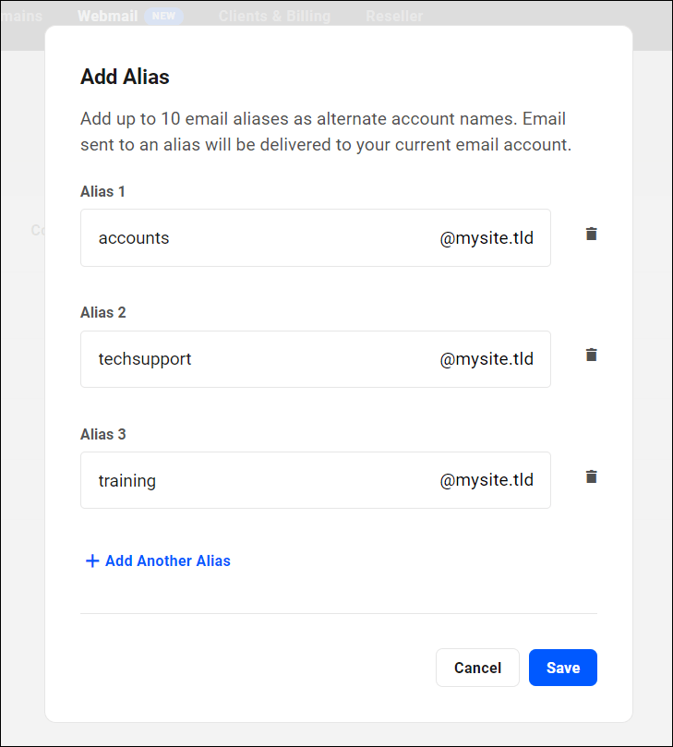Open the Clients & Billing tab

274,16
